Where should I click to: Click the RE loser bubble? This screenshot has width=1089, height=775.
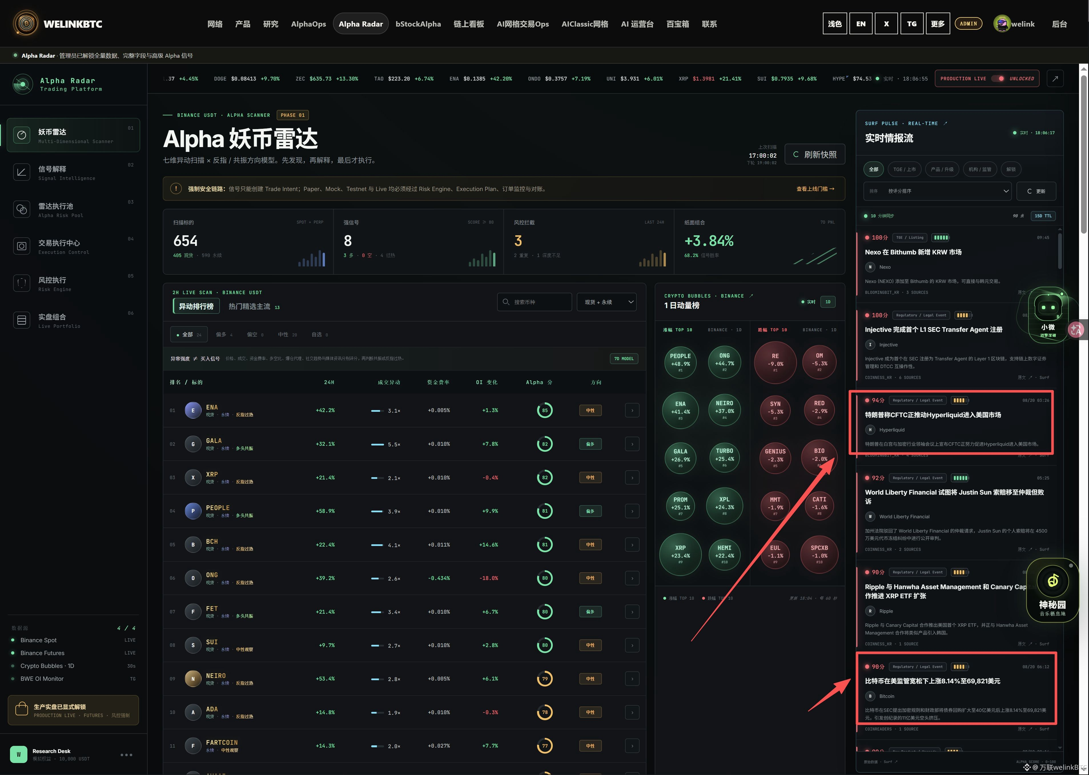pos(775,362)
